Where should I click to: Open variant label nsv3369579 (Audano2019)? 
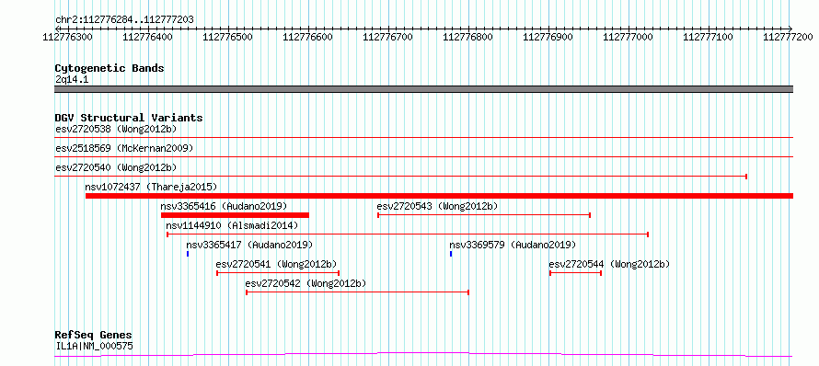[x=513, y=245]
